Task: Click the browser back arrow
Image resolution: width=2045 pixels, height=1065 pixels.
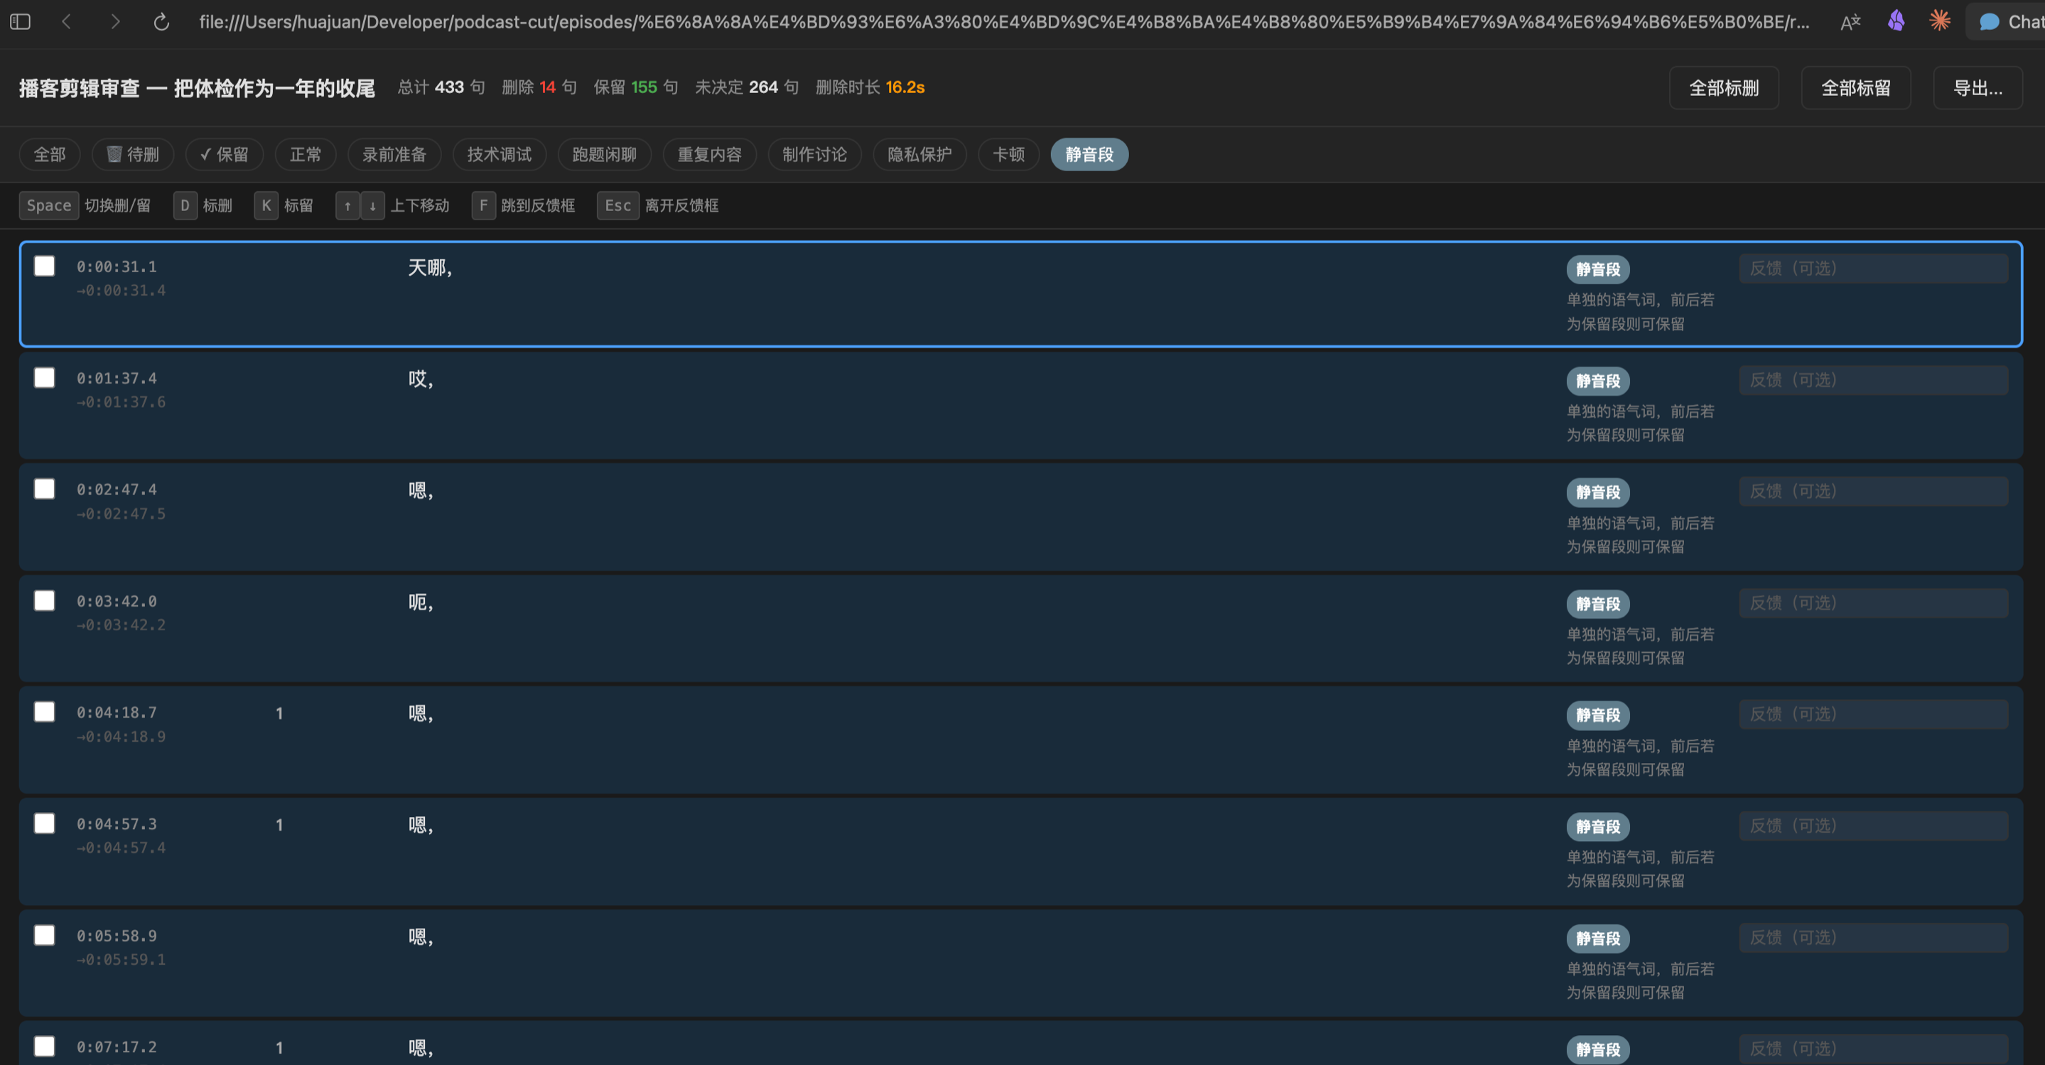Action: pos(67,21)
